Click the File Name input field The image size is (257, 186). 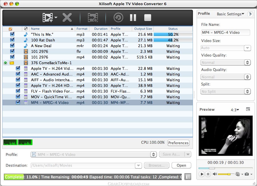point(225,32)
